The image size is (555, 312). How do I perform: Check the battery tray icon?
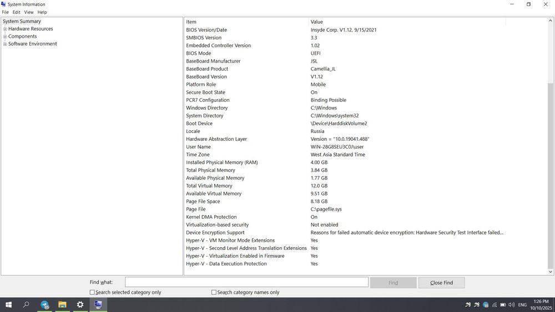(x=503, y=305)
